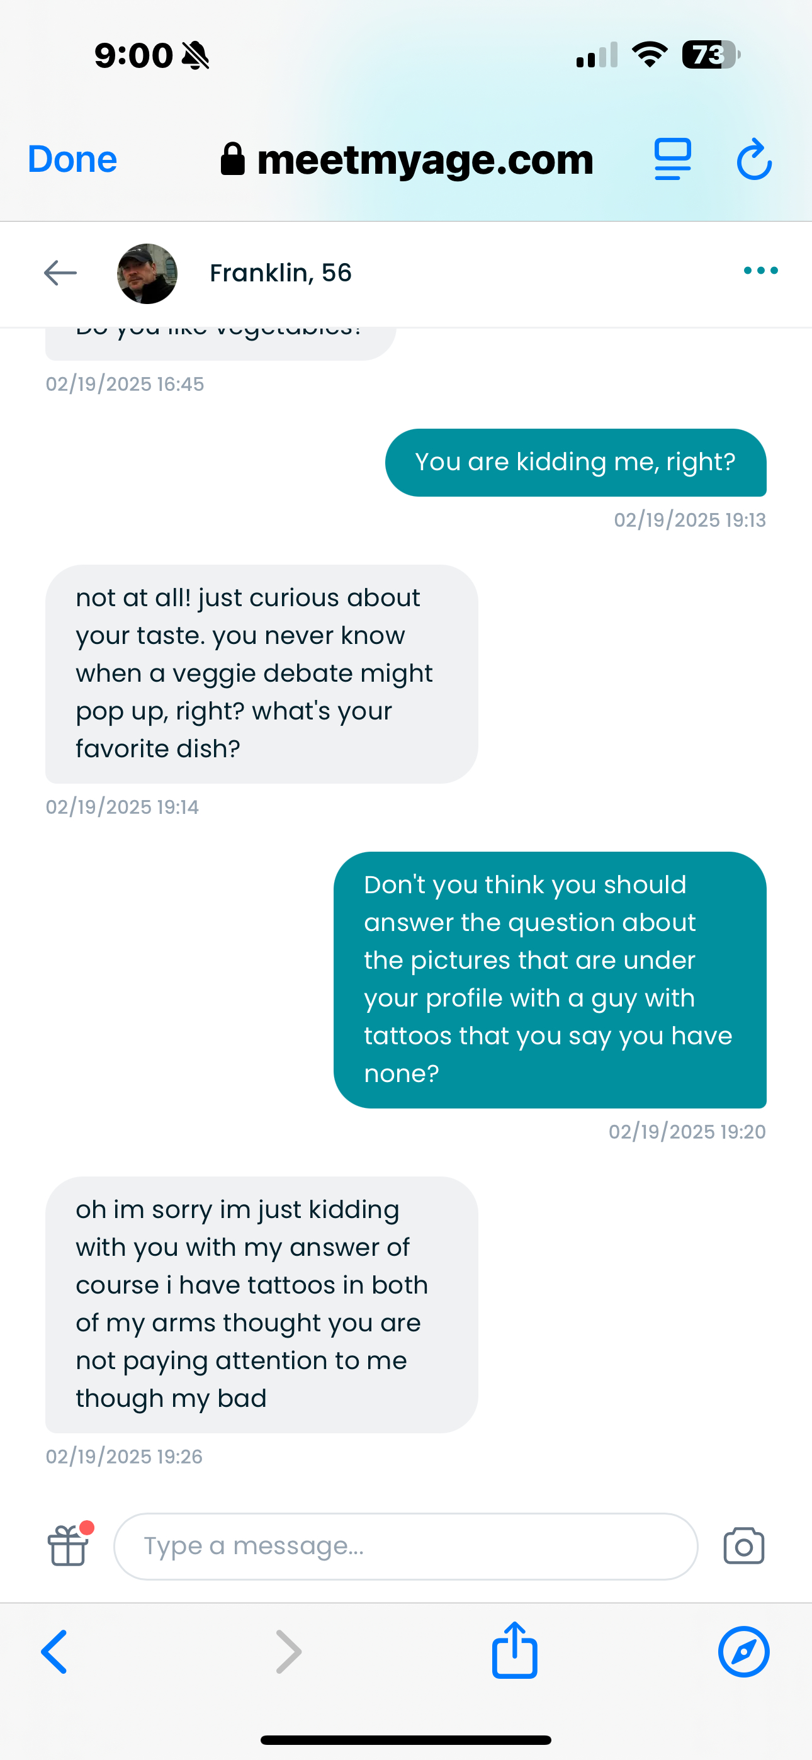This screenshot has height=1760, width=812.
Task: Focus the Type a message field
Action: click(405, 1545)
